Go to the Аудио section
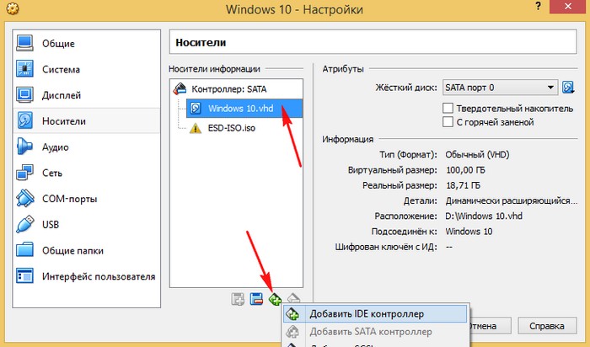590x347 pixels. (55, 147)
